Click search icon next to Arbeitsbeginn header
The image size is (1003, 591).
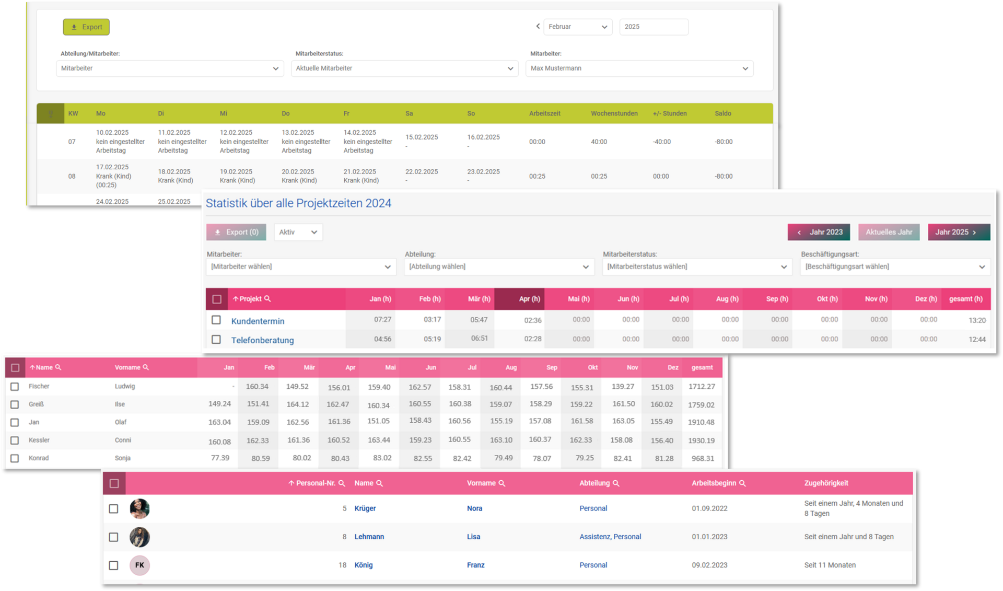[742, 483]
